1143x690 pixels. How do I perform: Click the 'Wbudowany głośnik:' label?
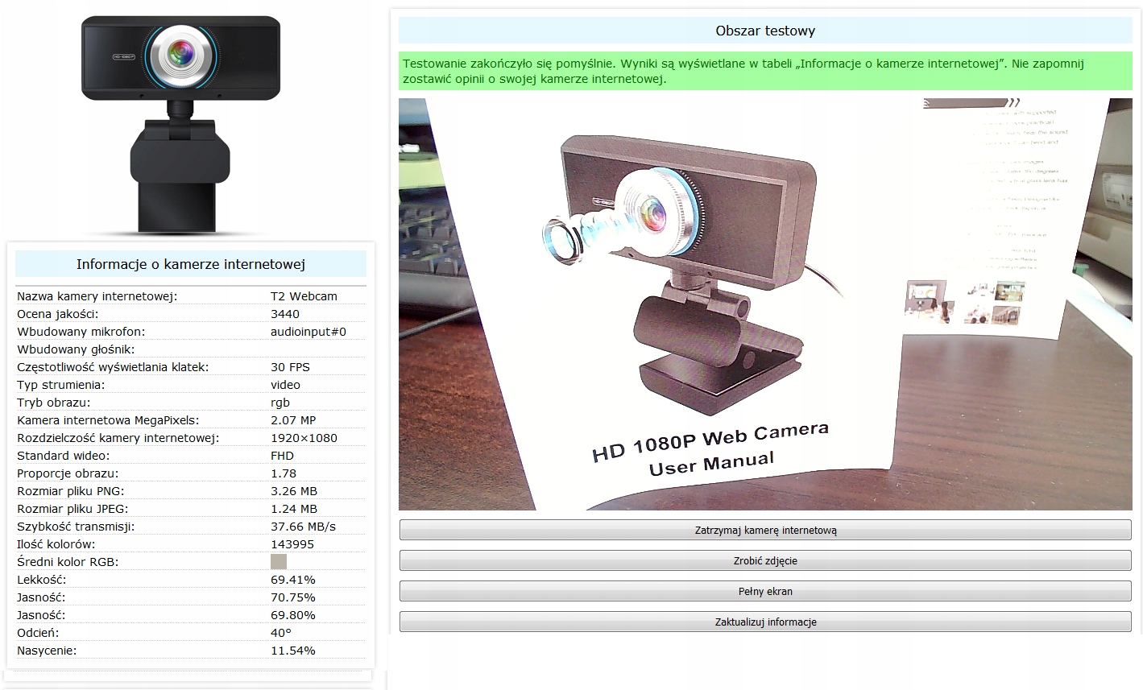tap(76, 349)
